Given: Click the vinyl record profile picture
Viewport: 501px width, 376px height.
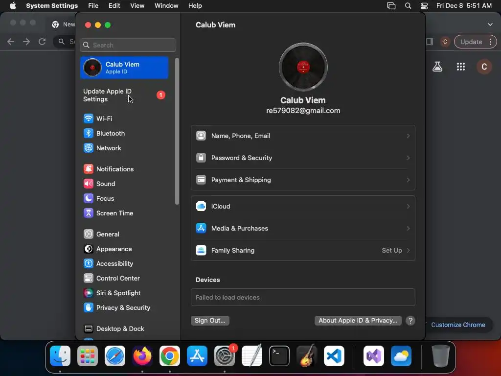Looking at the screenshot, I should [x=303, y=67].
